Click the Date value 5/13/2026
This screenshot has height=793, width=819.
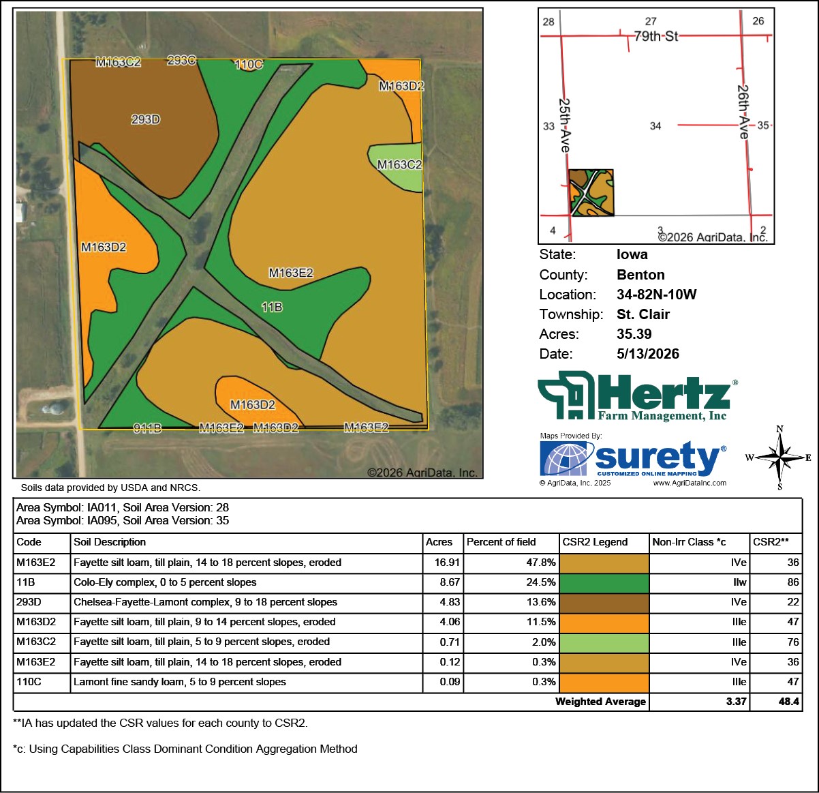[648, 354]
